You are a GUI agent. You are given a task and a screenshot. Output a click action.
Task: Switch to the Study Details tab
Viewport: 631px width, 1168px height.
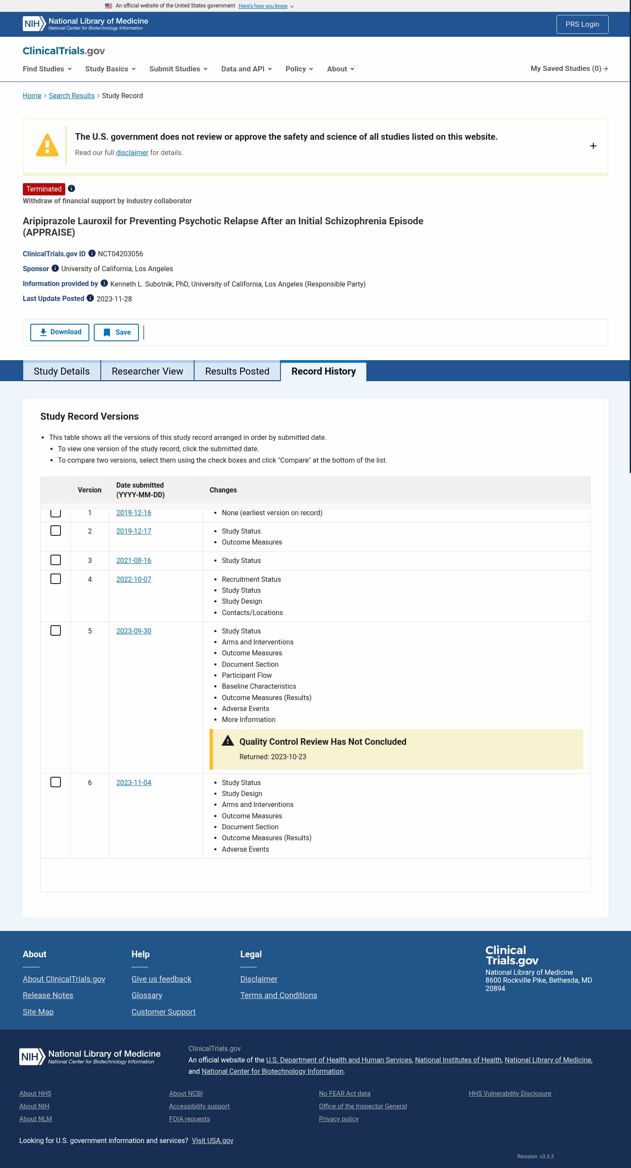pyautogui.click(x=62, y=372)
